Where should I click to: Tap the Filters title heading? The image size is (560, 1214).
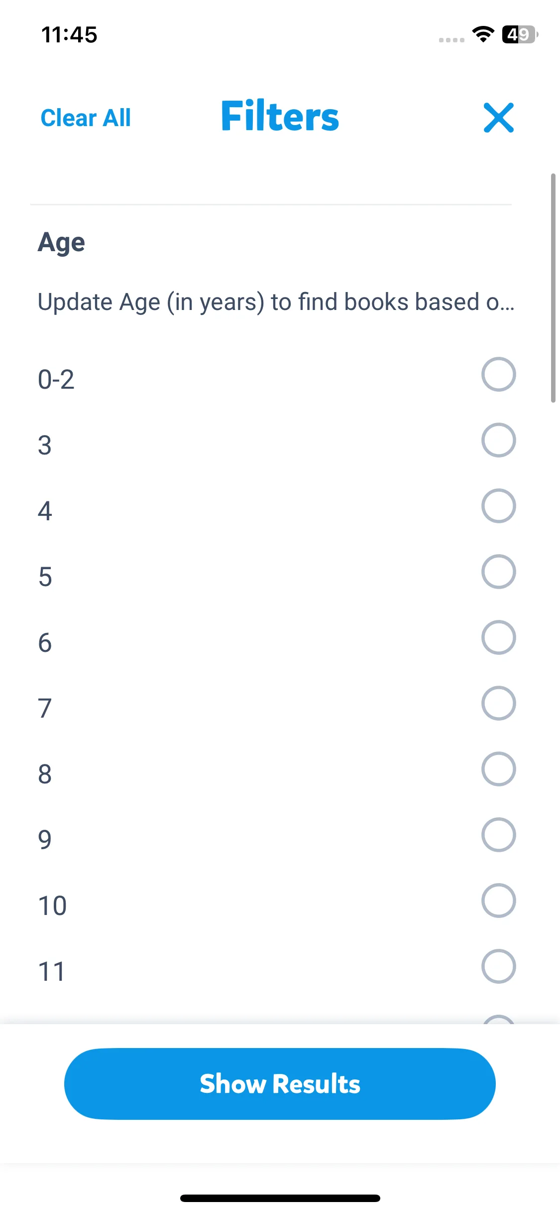[x=280, y=117]
